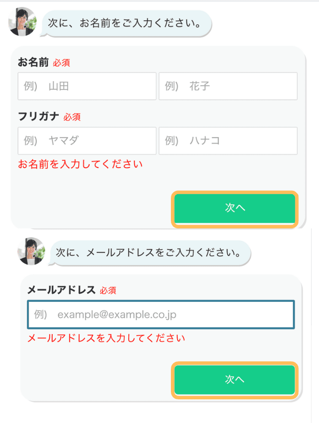Click the メールアドレス field label

(61, 290)
